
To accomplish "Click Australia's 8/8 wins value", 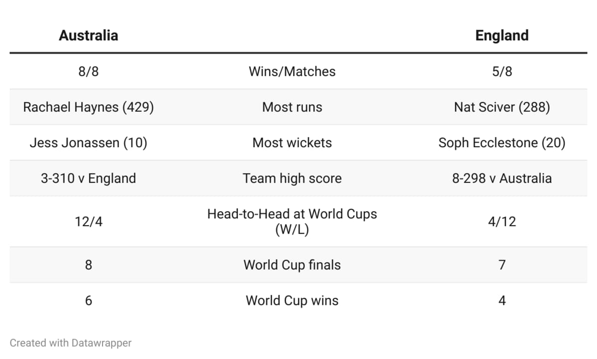I will [x=89, y=71].
